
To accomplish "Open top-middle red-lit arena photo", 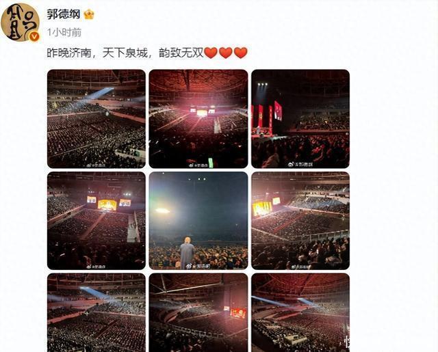I will tap(198, 119).
